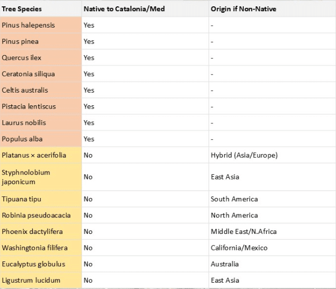Select the Laurus nobilis cell
Screen dimensions: 336x289
point(24,123)
